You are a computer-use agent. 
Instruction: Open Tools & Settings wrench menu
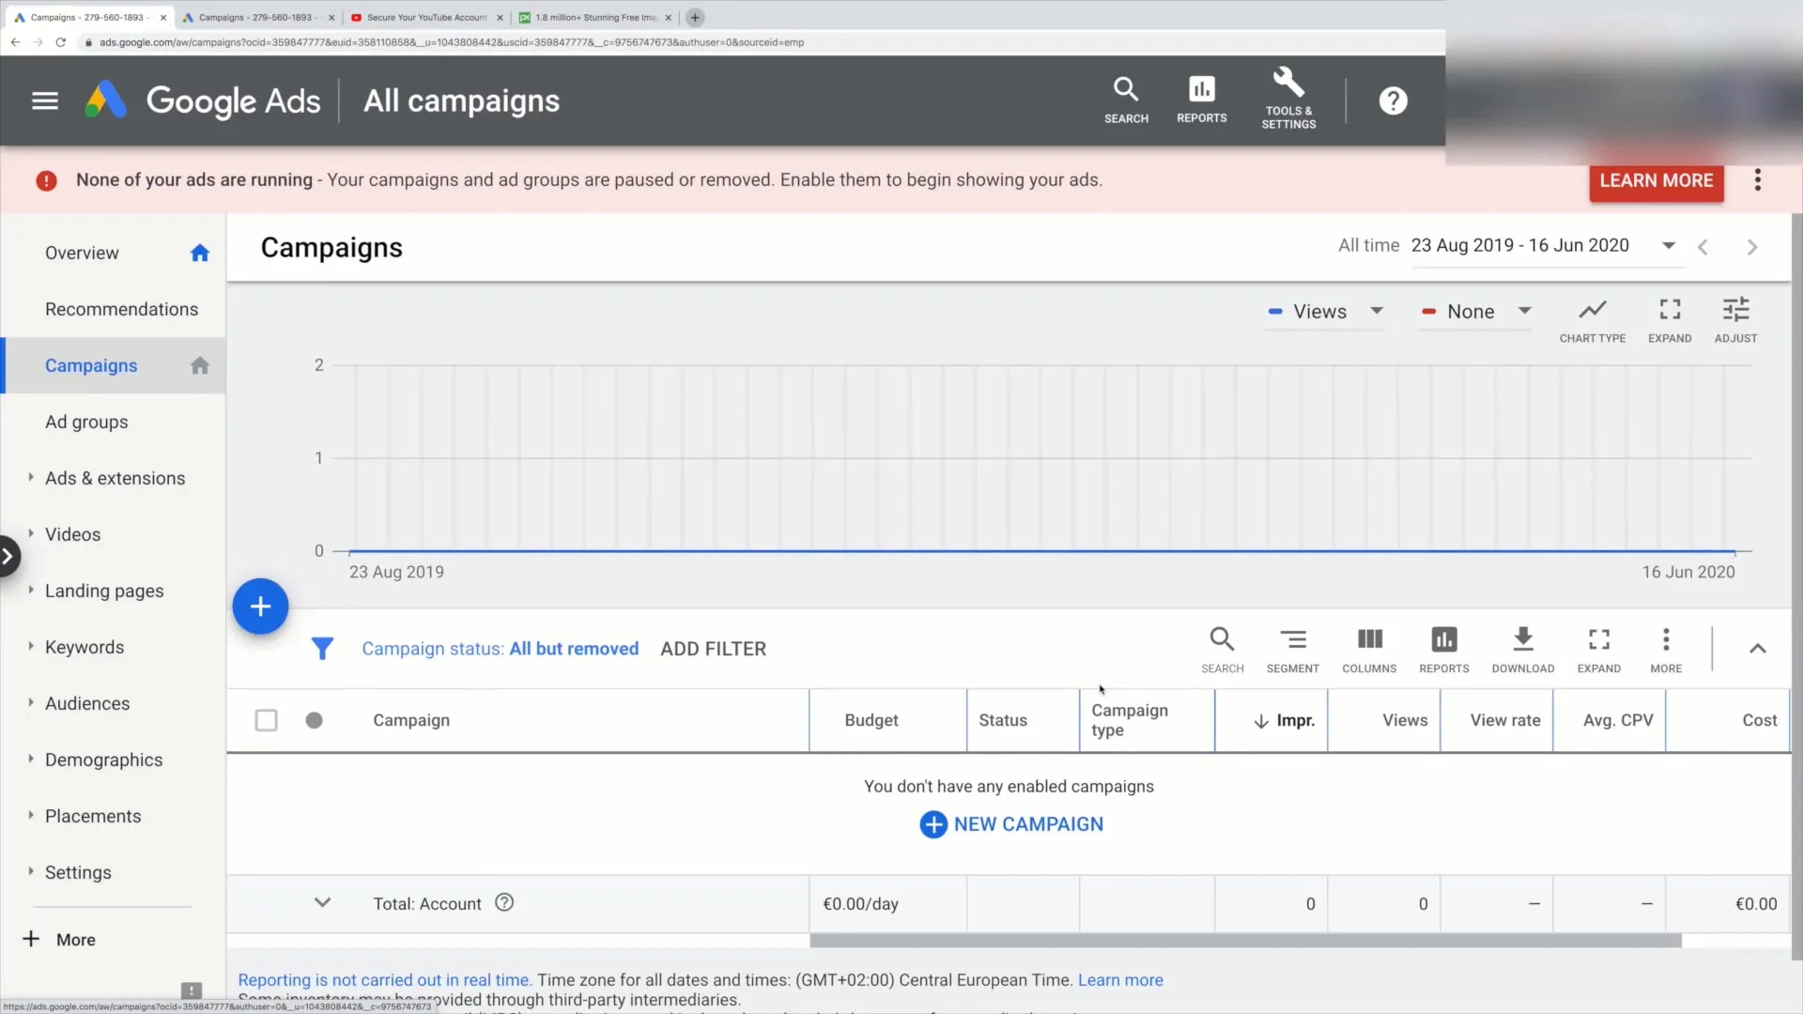(1288, 98)
